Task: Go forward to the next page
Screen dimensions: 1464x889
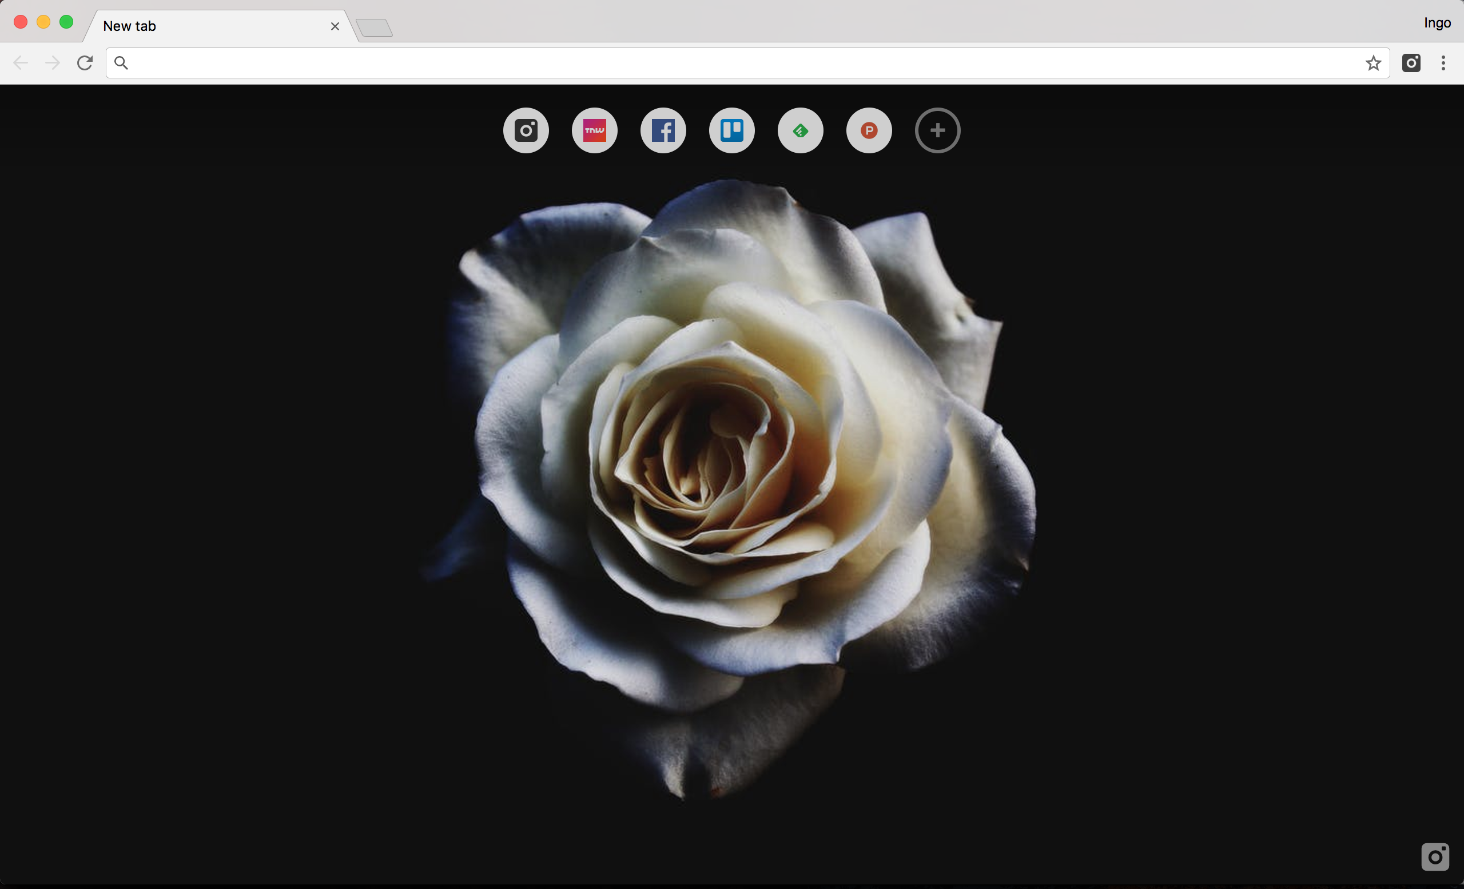Action: (x=53, y=63)
